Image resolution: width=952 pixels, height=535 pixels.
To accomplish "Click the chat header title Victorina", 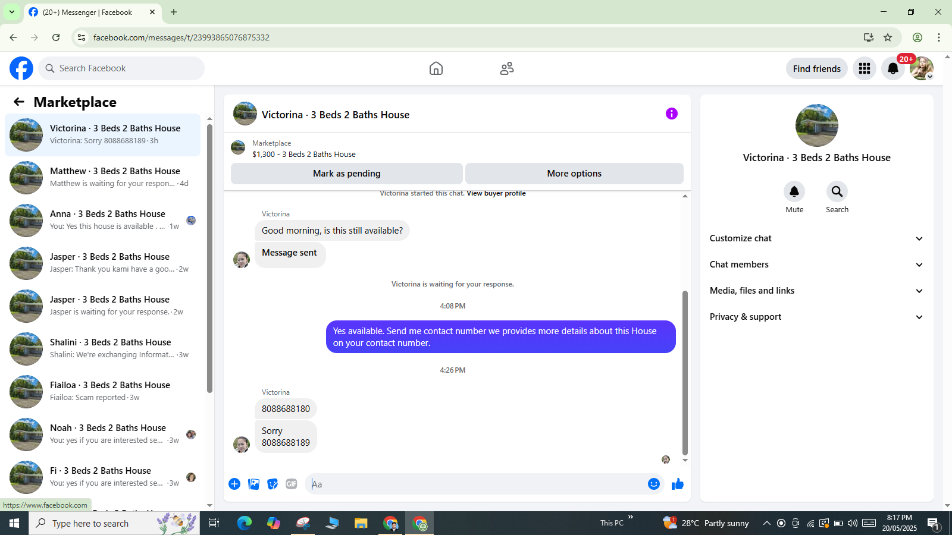I will [x=336, y=115].
